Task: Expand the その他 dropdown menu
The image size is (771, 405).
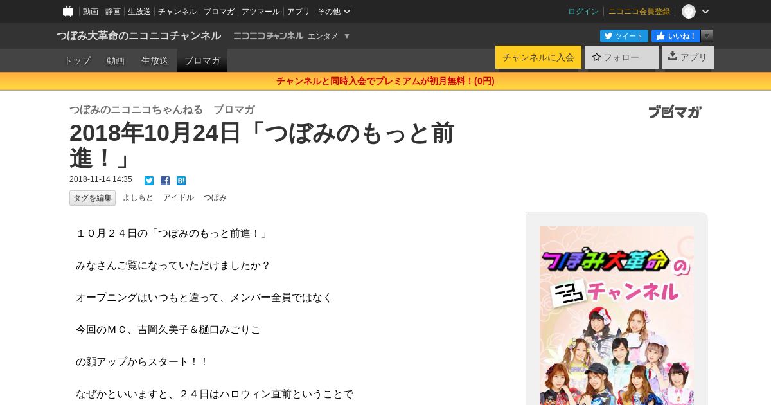Action: 334,12
